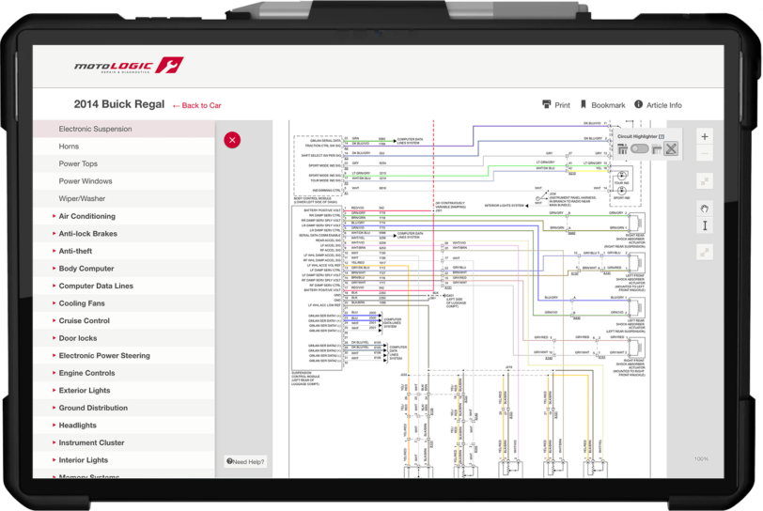Image resolution: width=763 pixels, height=511 pixels.
Task: Select Electronic Suspension in the list
Action: tap(124, 129)
